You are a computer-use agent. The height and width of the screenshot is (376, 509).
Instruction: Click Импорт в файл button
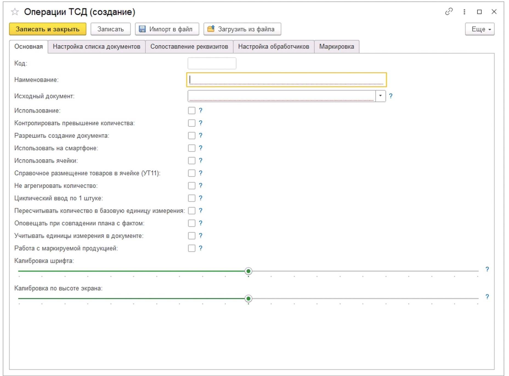coord(167,29)
